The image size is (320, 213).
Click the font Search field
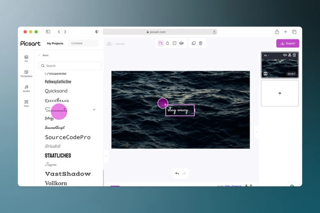coord(70,66)
